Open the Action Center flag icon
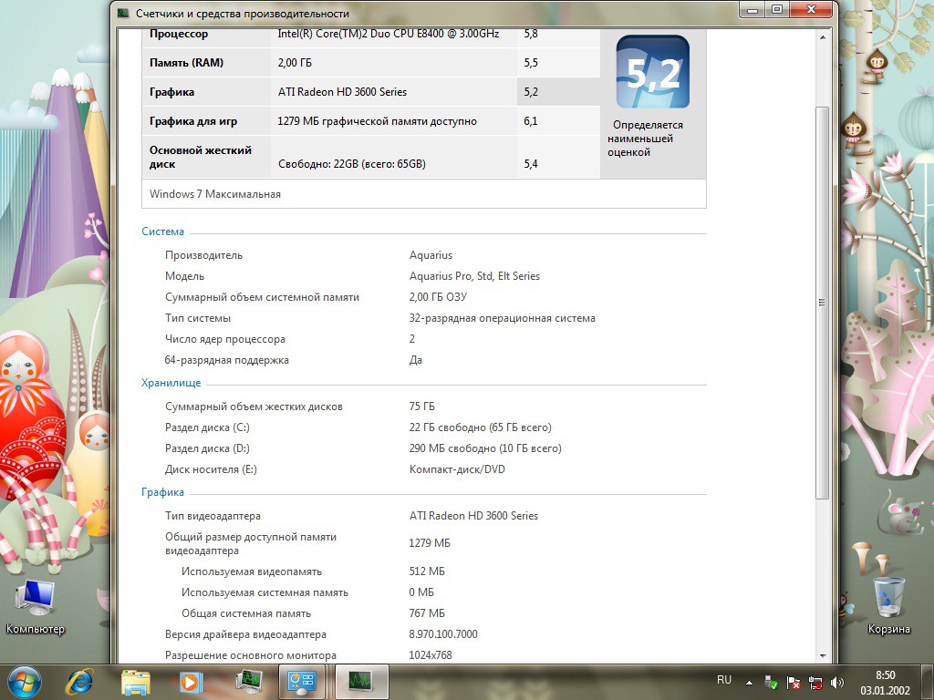This screenshot has height=700, width=934. point(793,682)
